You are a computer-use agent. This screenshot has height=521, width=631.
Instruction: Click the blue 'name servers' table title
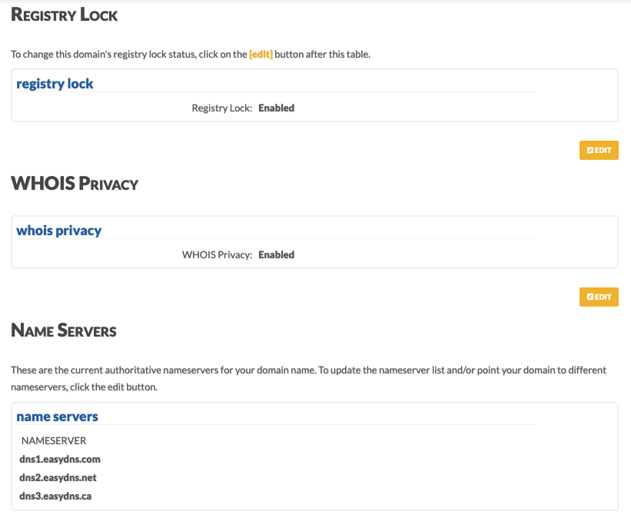pos(57,416)
